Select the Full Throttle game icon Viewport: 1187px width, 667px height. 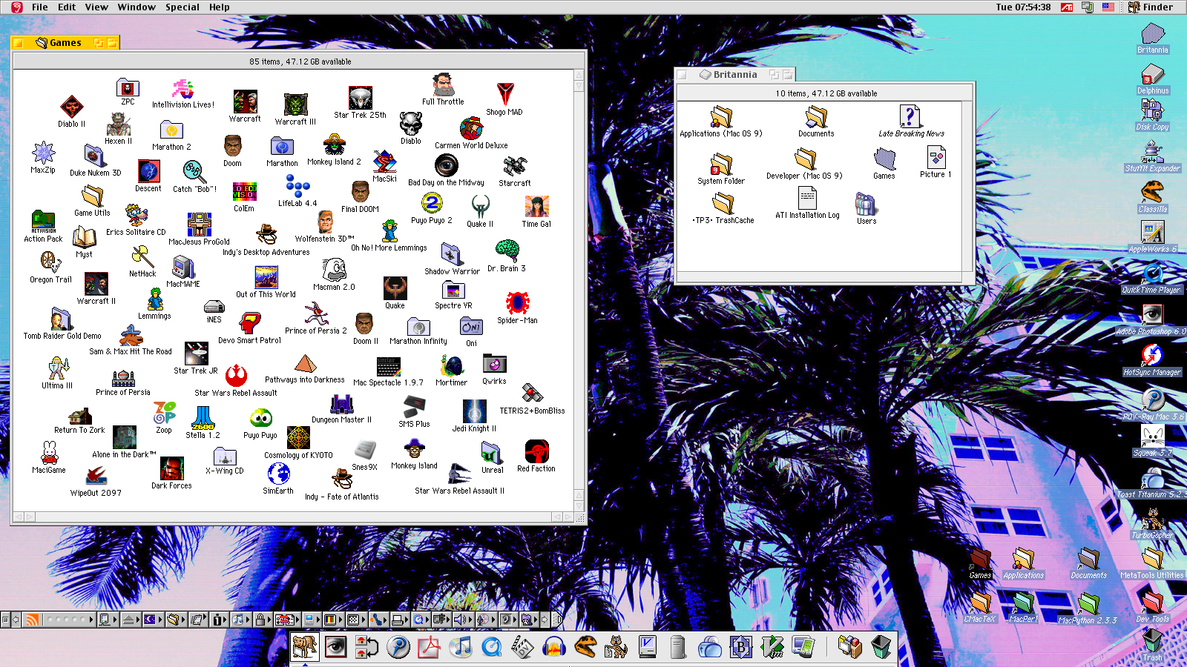pyautogui.click(x=444, y=84)
